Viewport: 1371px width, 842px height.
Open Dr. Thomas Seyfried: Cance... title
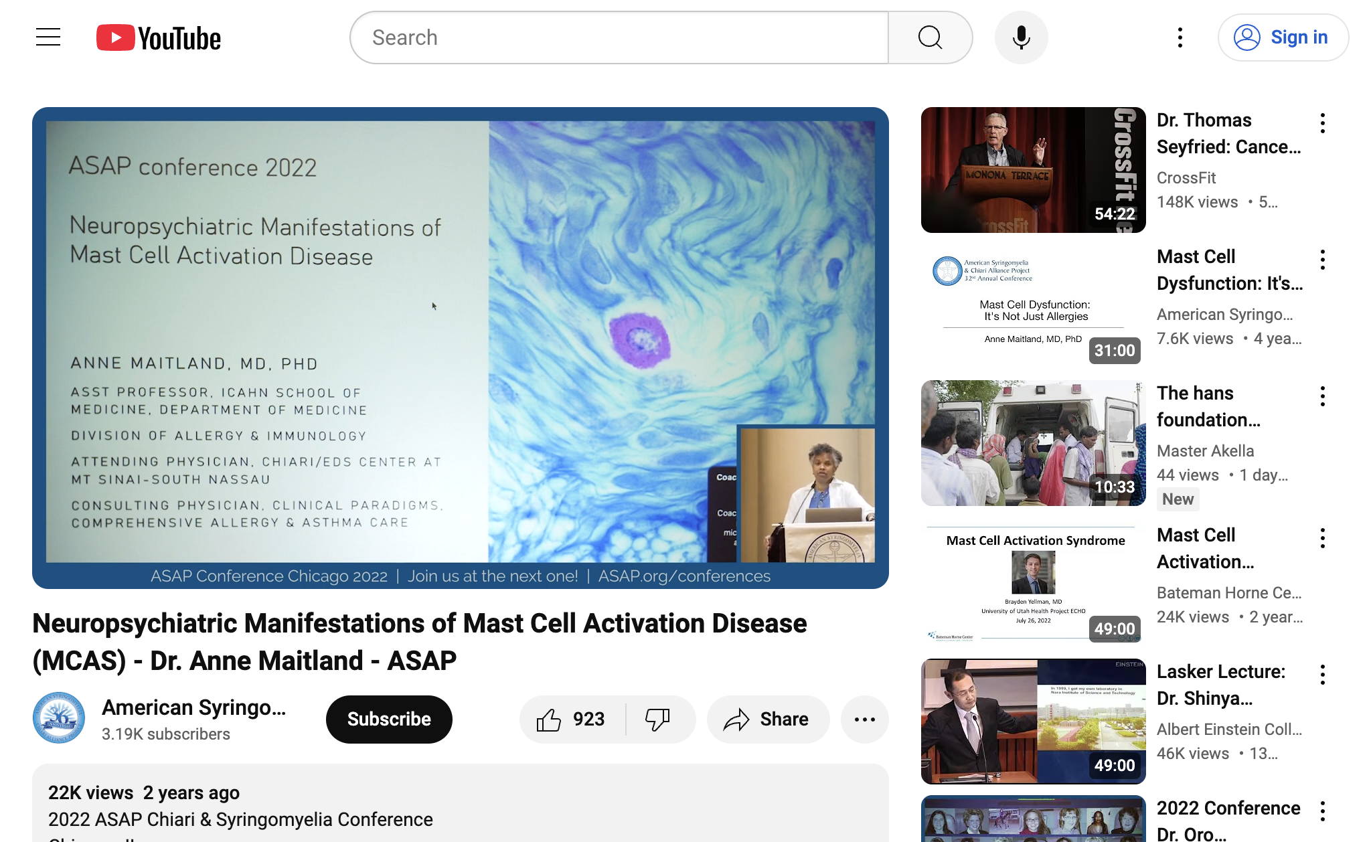pyautogui.click(x=1229, y=133)
